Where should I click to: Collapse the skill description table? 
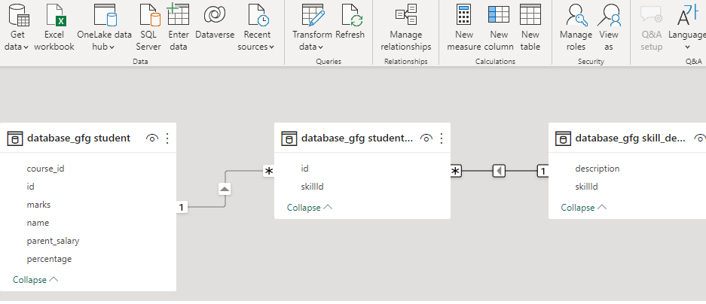(x=584, y=208)
